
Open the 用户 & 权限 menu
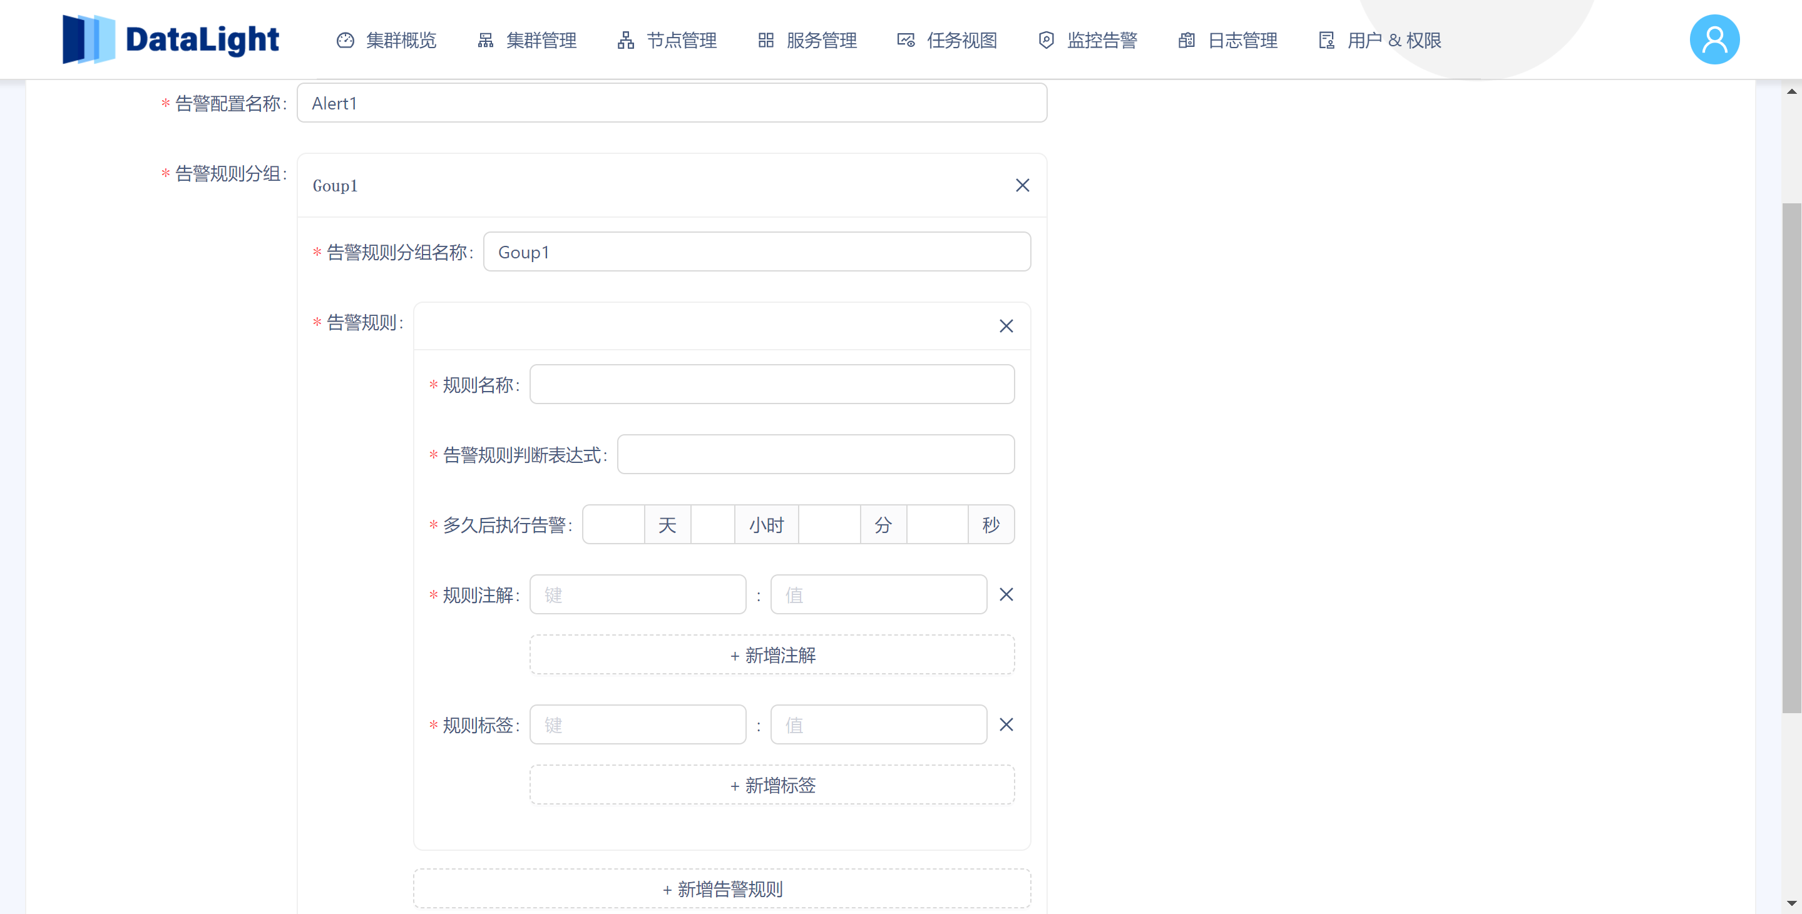pos(1380,41)
